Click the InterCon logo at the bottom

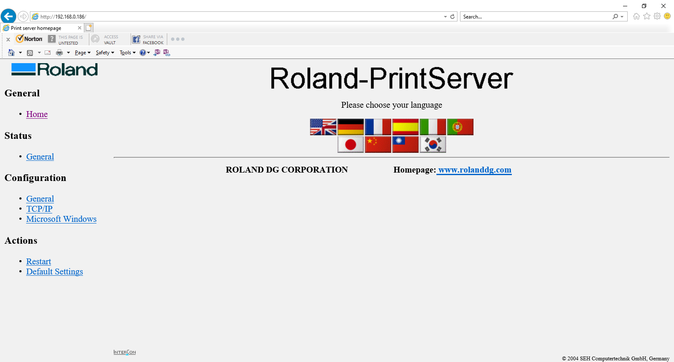(125, 352)
